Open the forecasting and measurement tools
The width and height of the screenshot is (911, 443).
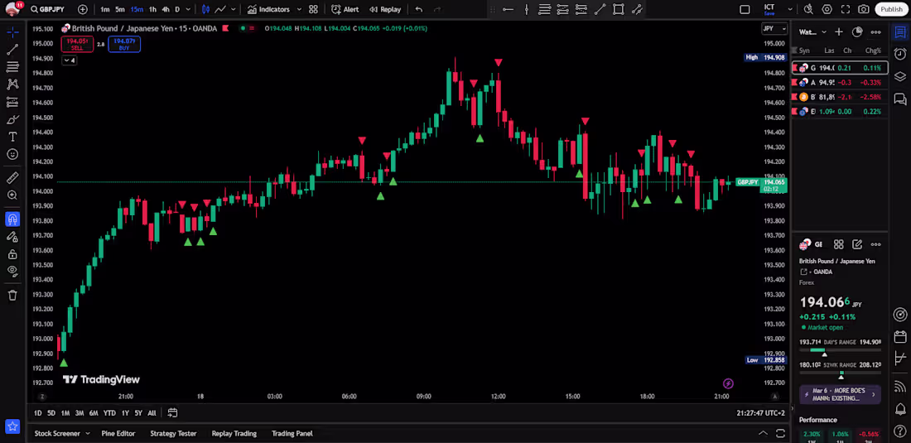point(12,102)
